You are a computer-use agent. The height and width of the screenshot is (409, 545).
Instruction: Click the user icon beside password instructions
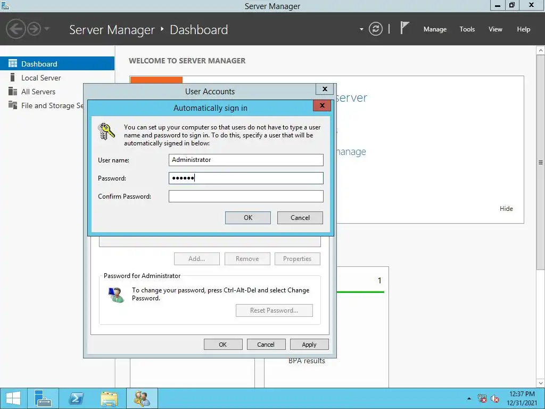pyautogui.click(x=116, y=295)
